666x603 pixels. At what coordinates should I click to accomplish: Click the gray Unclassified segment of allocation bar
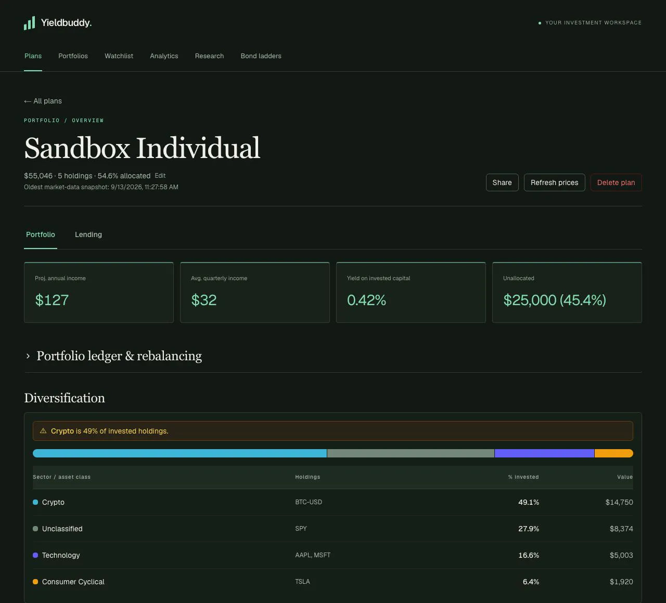point(411,453)
